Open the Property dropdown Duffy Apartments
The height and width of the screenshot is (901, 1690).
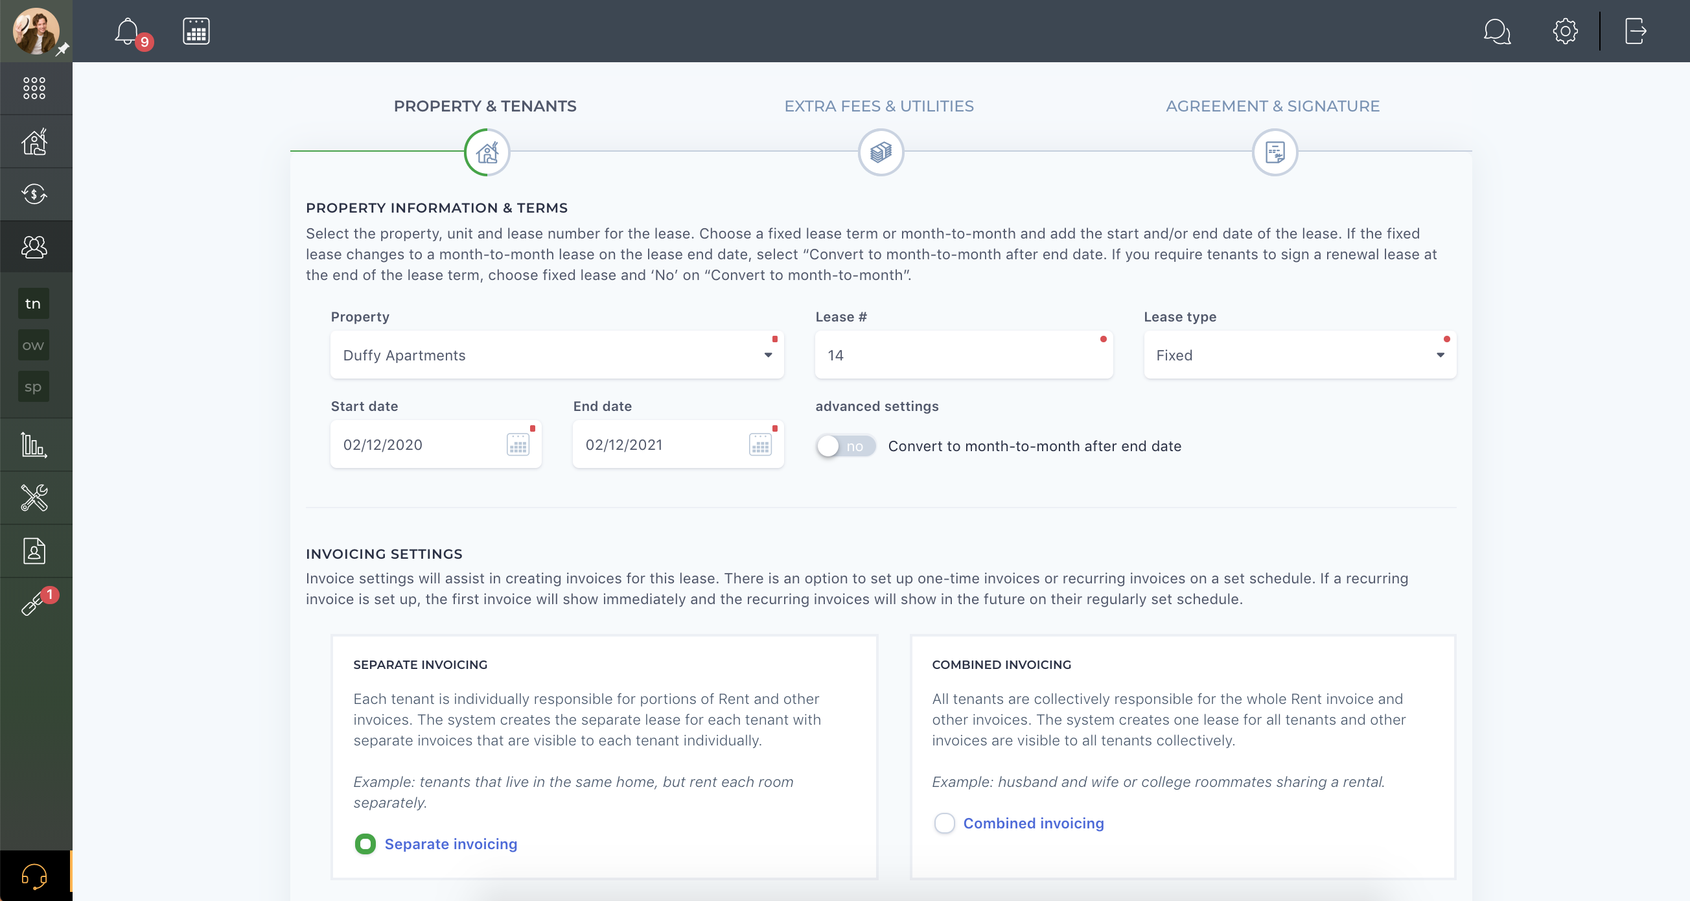click(x=557, y=355)
